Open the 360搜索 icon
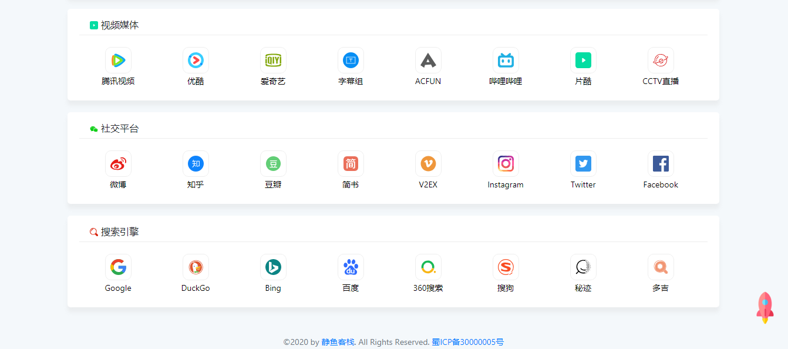Viewport: 788px width, 349px height. (x=428, y=267)
